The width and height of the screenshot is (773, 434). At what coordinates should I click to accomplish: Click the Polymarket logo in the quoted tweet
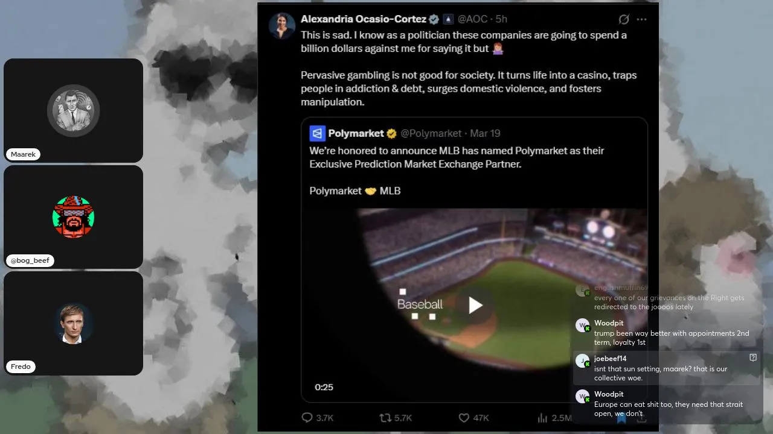coord(317,133)
